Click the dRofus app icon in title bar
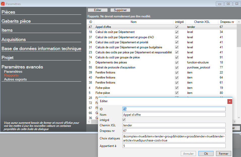Image resolution: width=241 pixels, height=157 pixels. tap(3, 4)
